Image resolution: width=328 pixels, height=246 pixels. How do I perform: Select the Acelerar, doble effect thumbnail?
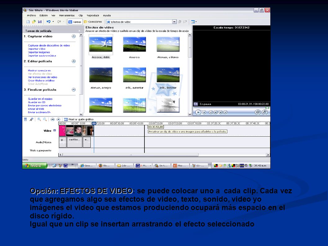pyautogui.click(x=101, y=44)
